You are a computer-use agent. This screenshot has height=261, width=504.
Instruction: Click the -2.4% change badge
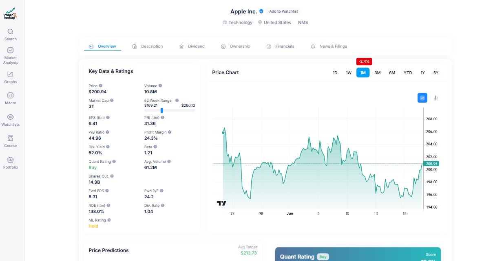click(x=364, y=61)
